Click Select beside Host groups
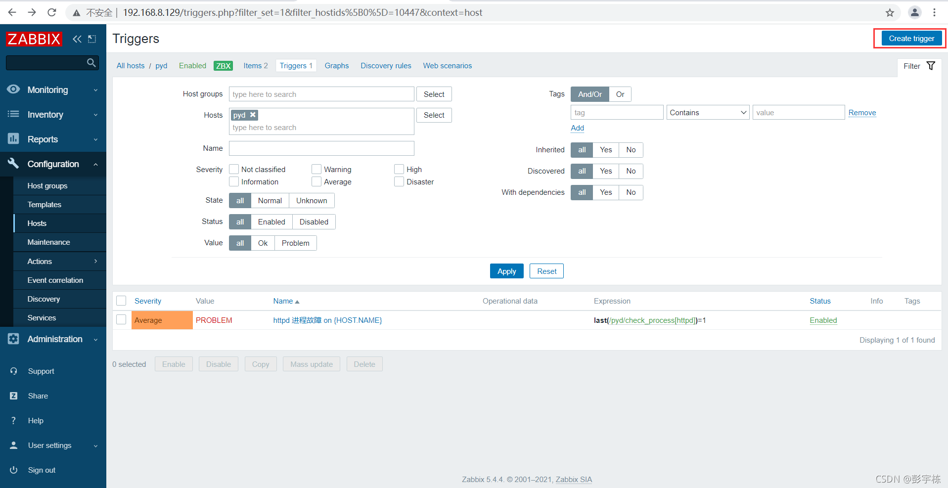 tap(434, 94)
